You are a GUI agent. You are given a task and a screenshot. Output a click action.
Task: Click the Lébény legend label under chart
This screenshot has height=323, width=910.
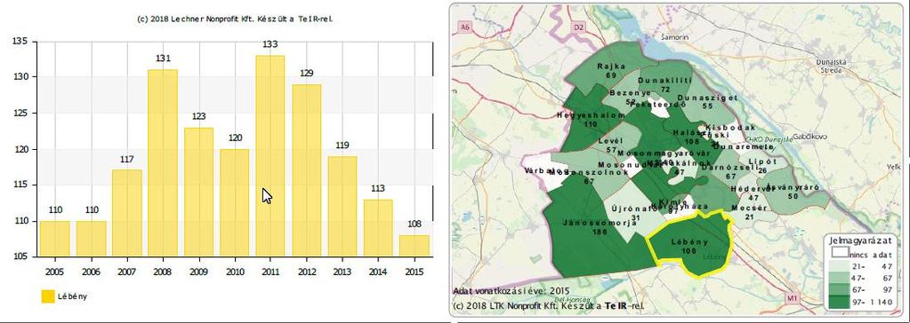click(73, 297)
